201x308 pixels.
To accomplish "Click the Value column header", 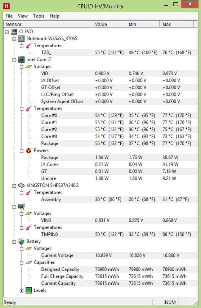I will pos(109,24).
